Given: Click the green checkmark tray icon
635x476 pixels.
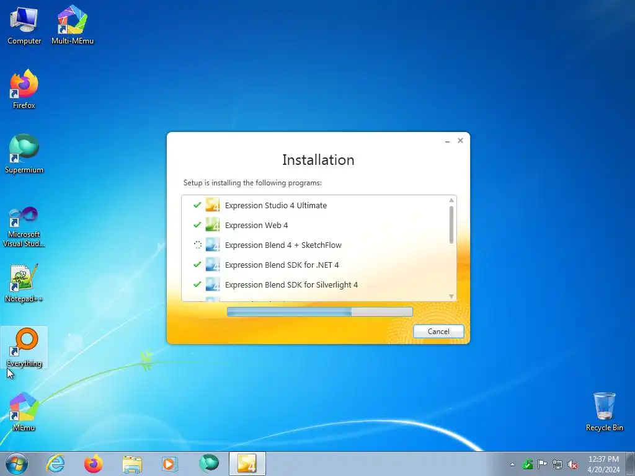Looking at the screenshot, I should [527, 464].
